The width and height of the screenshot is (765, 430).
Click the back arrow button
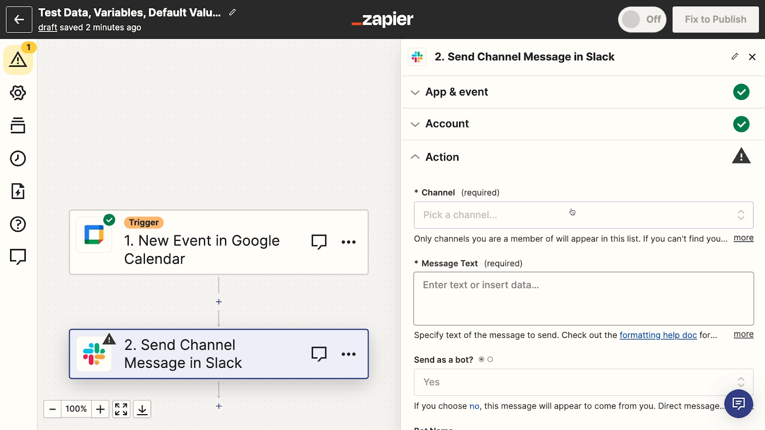[19, 20]
